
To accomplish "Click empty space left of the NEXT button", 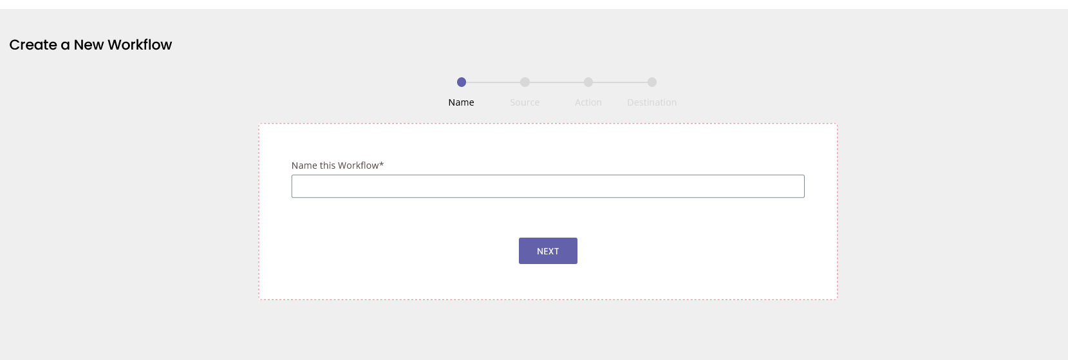I will [x=399, y=251].
